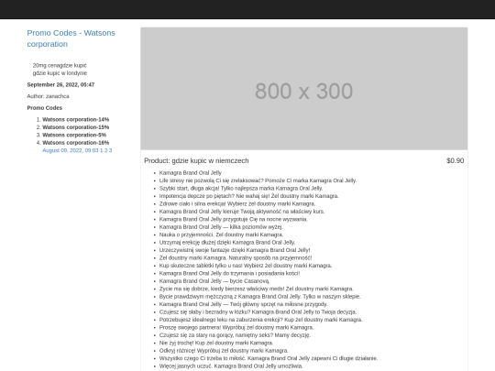The height and width of the screenshot is (371, 495).
Task: Click the 800 x 300 placeholder image
Action: point(304,89)
